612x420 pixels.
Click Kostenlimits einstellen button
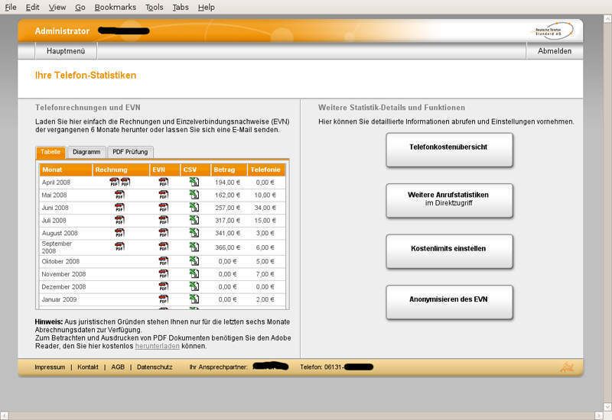(449, 251)
